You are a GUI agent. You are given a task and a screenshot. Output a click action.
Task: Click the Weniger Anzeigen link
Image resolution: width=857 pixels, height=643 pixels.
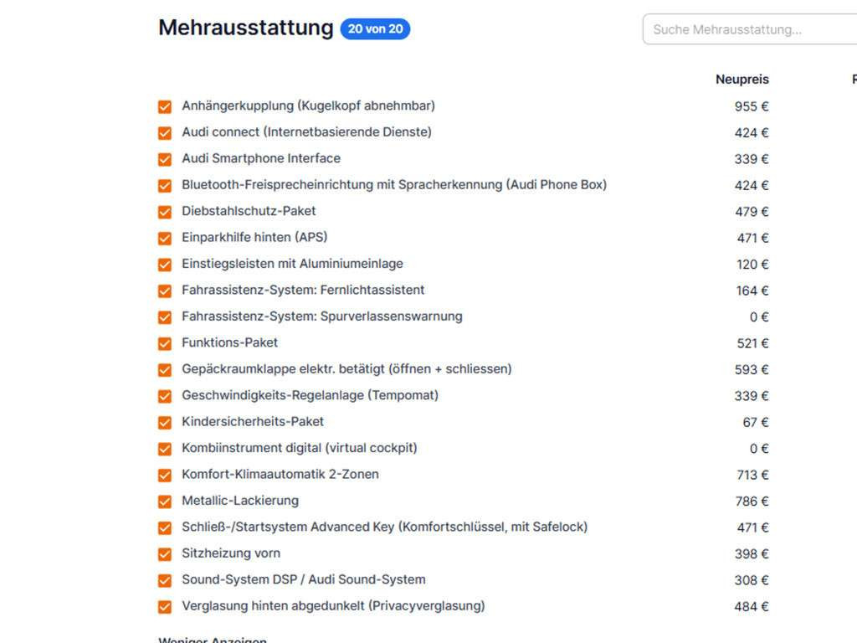(x=213, y=639)
